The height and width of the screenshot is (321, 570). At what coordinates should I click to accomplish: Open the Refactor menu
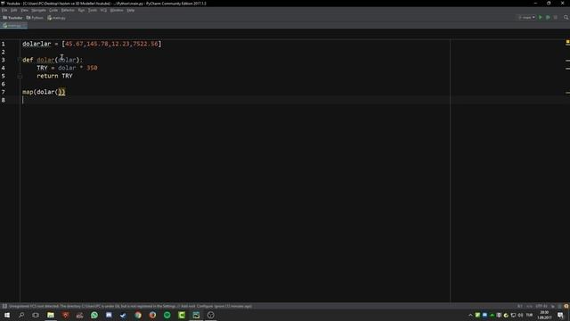(68, 10)
